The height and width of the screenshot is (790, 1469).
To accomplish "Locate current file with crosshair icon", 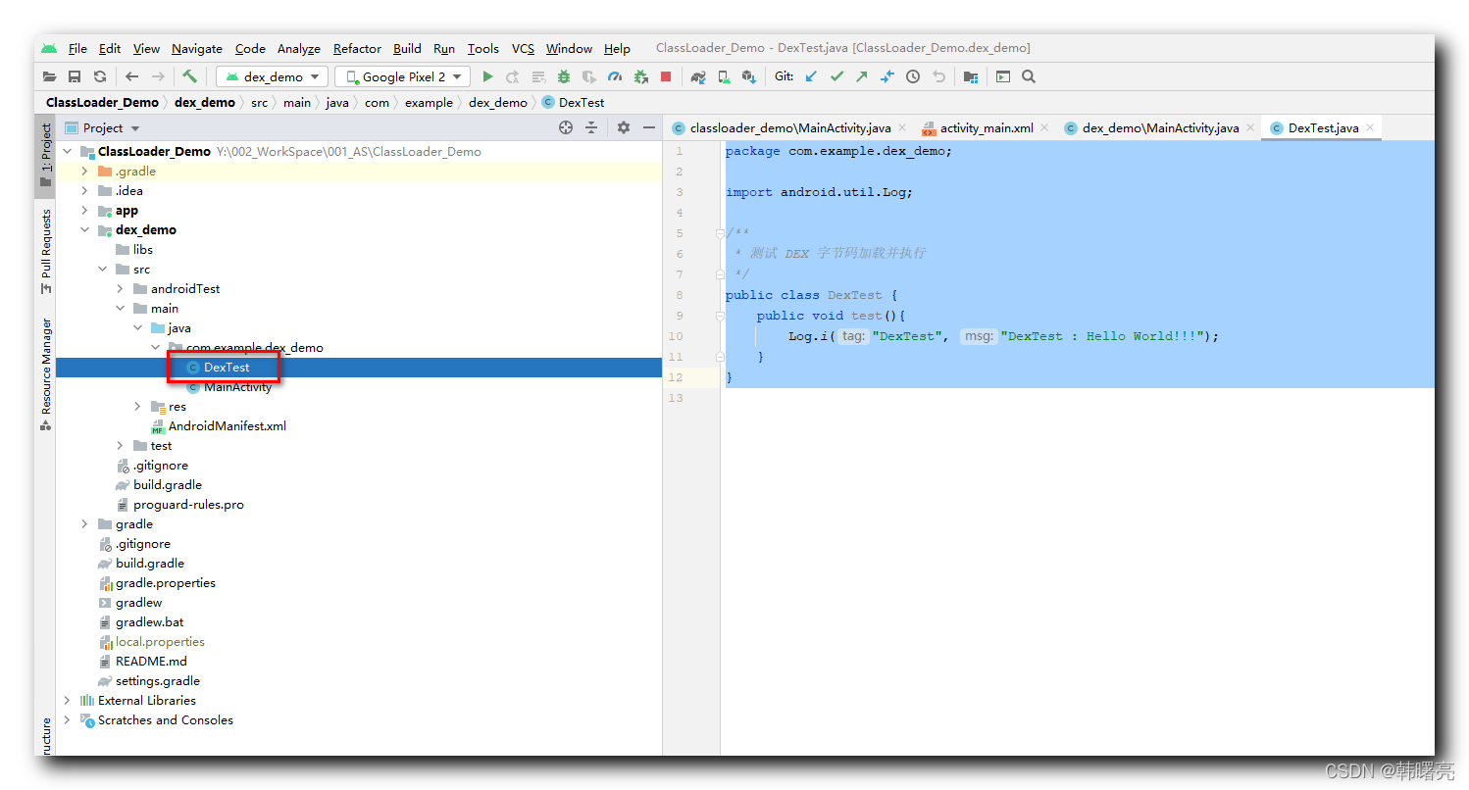I will 566,127.
